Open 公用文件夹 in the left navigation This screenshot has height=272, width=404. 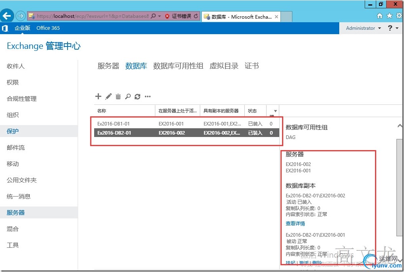[21, 180]
